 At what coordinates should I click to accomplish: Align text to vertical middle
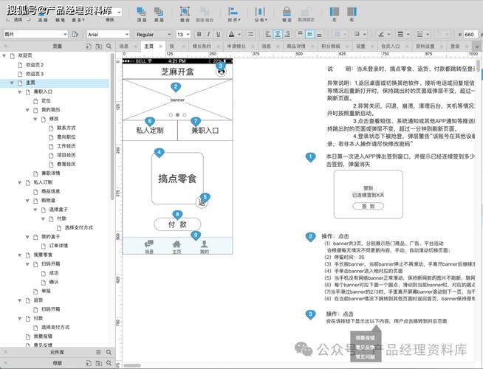310,34
